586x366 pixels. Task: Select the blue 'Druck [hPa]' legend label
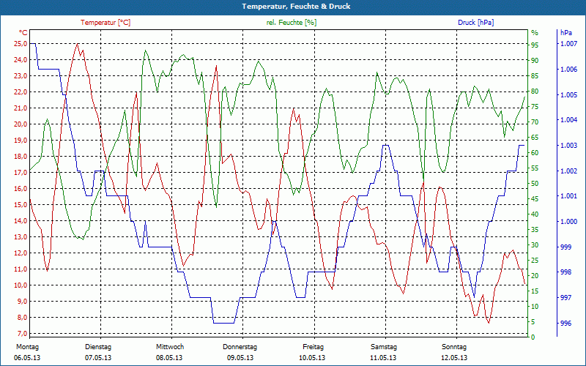475,23
